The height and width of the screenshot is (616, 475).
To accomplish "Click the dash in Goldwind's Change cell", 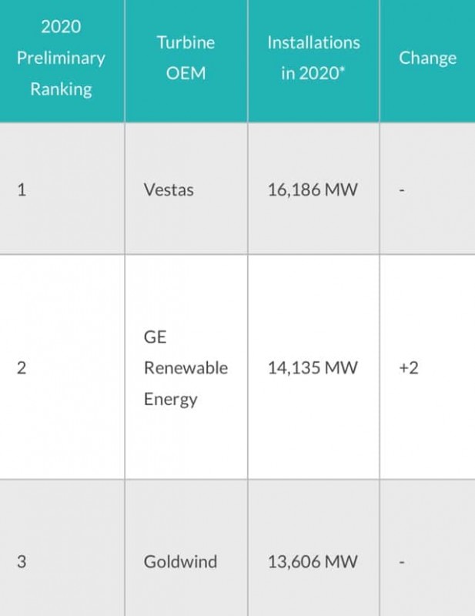I will 402,563.
